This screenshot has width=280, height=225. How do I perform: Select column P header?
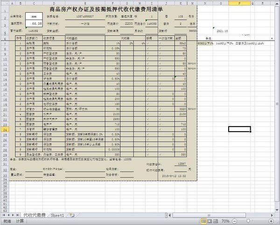tap(239, 3)
